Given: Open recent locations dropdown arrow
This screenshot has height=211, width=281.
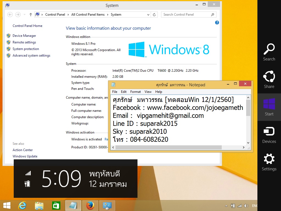Looking at the screenshot, I should (24, 15).
